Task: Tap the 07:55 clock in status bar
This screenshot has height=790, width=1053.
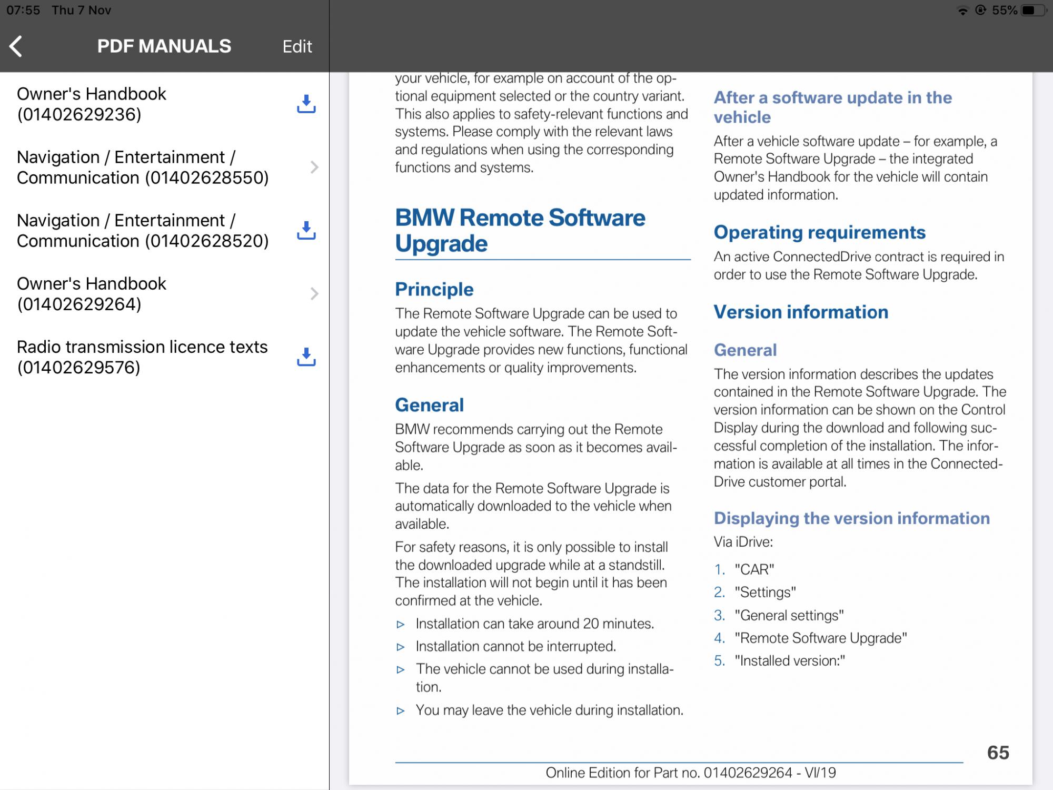Action: pos(23,11)
